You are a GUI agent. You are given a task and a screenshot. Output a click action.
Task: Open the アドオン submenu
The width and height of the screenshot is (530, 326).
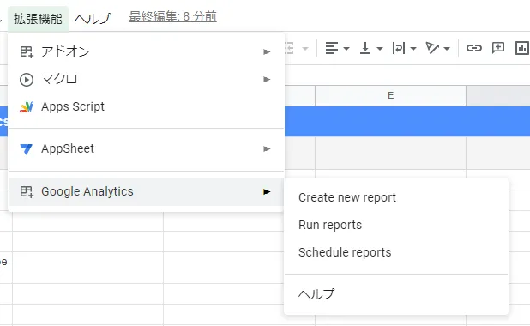pyautogui.click(x=146, y=51)
